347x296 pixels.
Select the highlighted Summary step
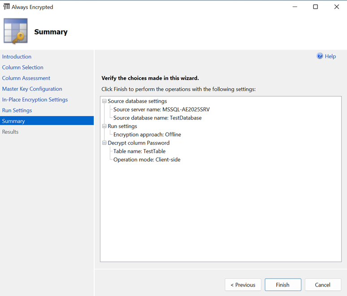coord(13,121)
